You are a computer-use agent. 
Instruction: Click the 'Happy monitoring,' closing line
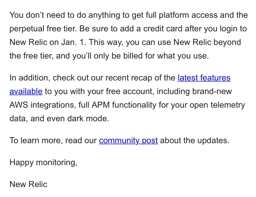click(x=44, y=163)
